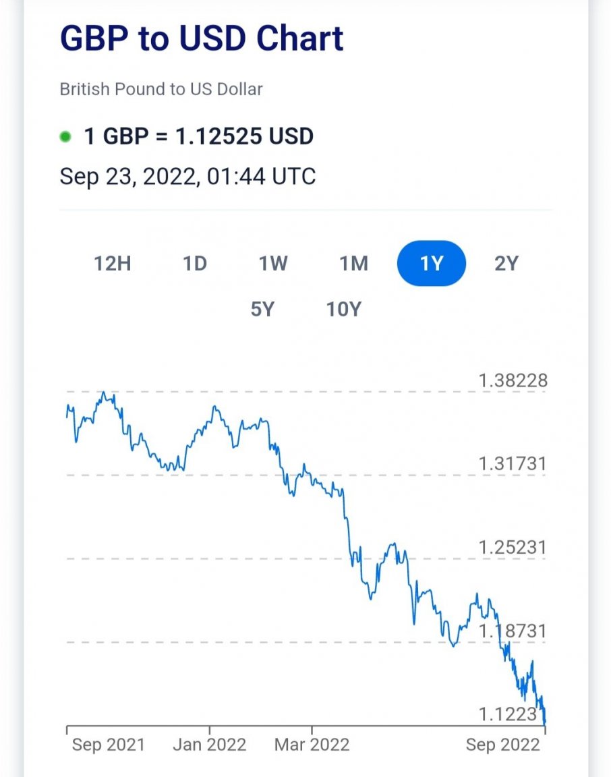The height and width of the screenshot is (777, 611).
Task: Click the 1.25231 y-axis label
Action: 513,547
